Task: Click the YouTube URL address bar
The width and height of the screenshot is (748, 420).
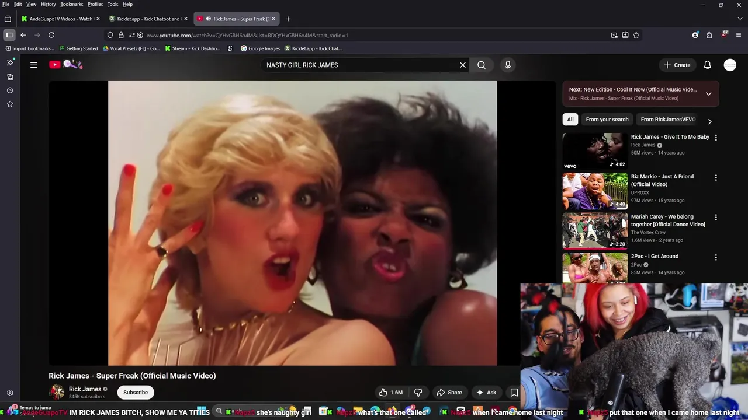Action: (x=374, y=35)
